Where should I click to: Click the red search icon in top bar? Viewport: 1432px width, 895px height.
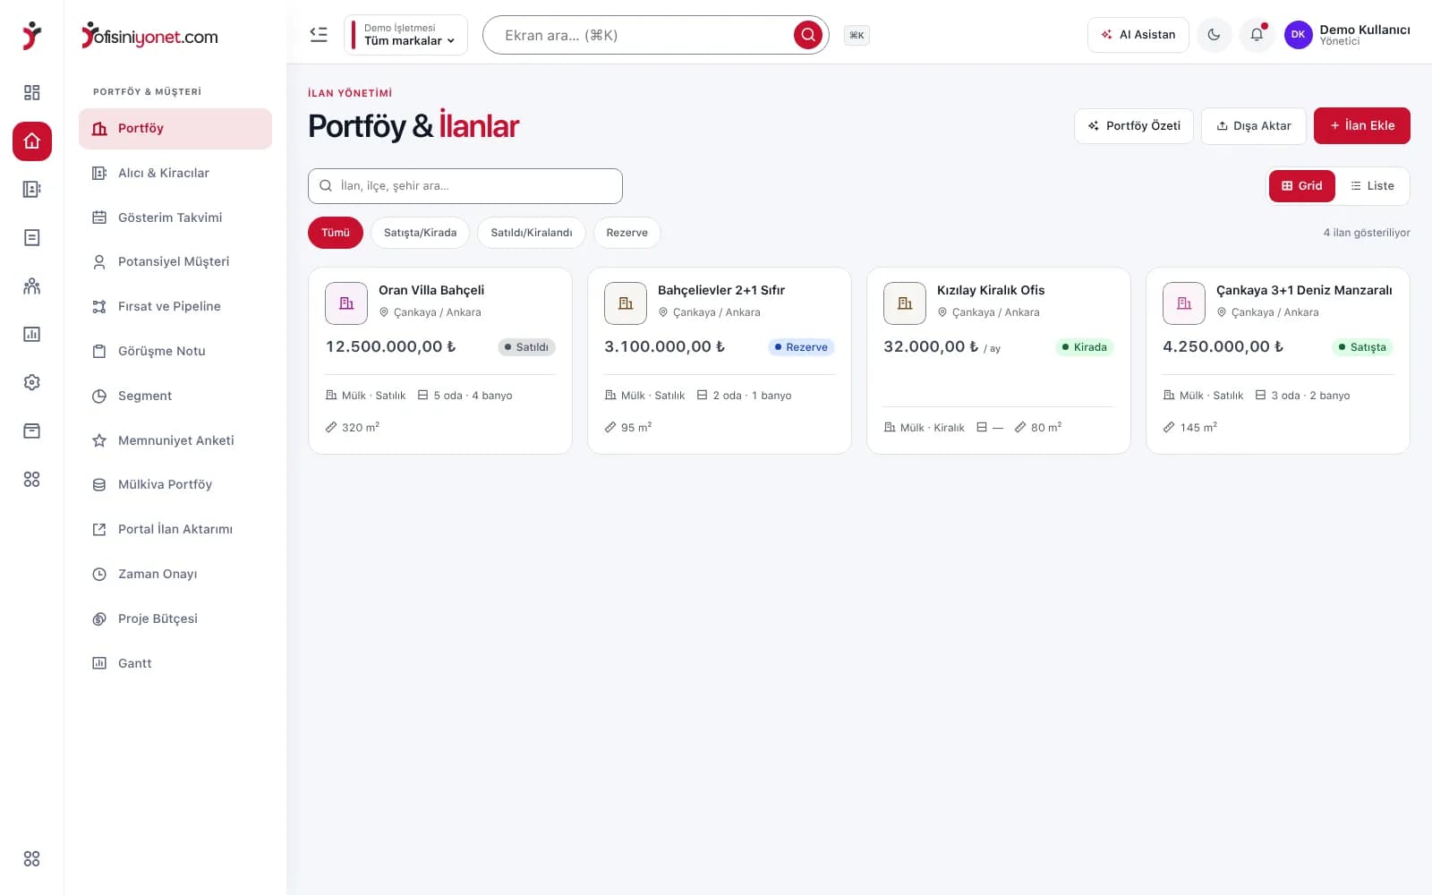[x=807, y=35]
